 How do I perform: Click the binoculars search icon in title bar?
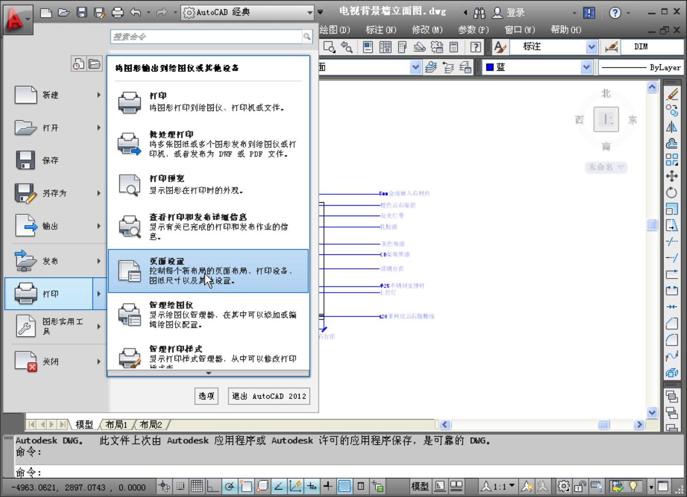point(479,13)
